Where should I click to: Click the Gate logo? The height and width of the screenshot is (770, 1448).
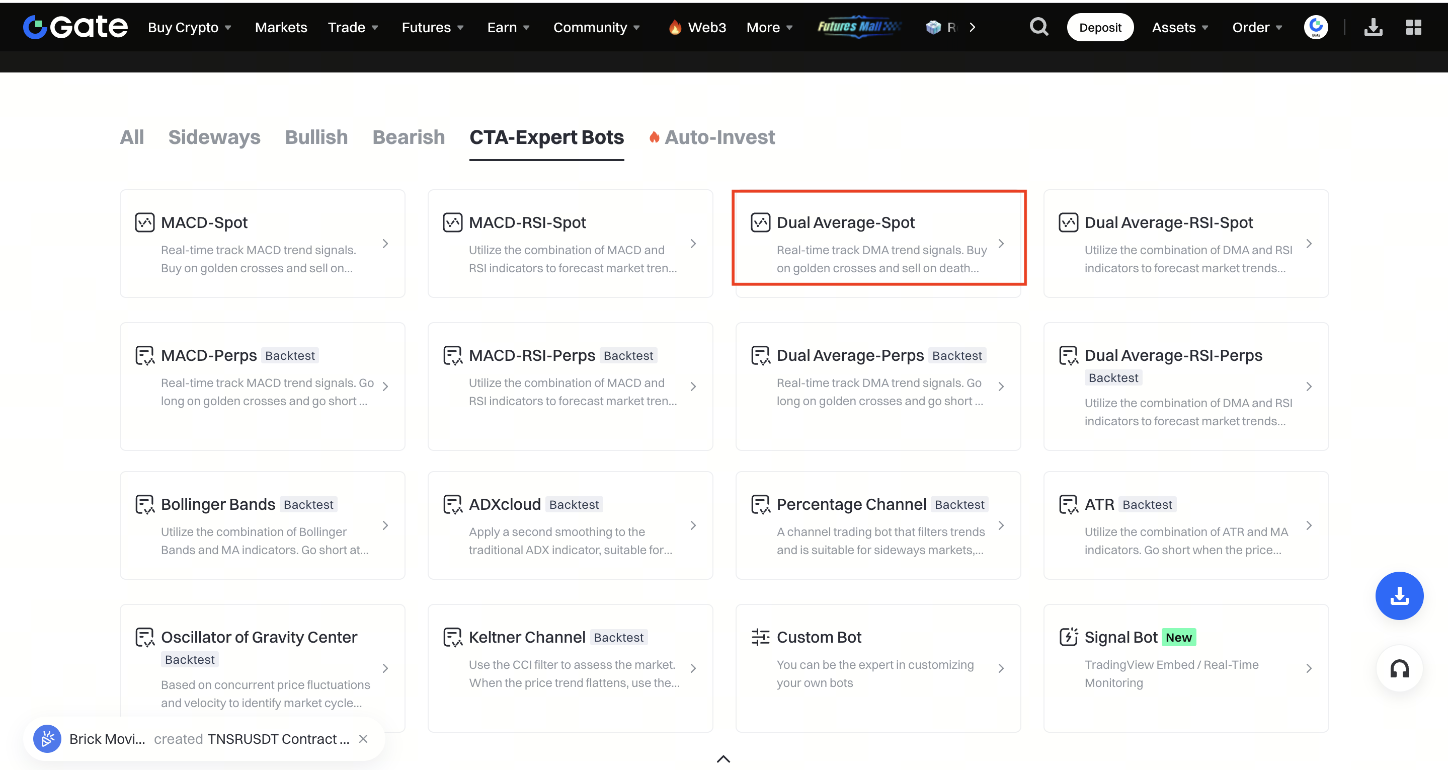click(x=75, y=27)
